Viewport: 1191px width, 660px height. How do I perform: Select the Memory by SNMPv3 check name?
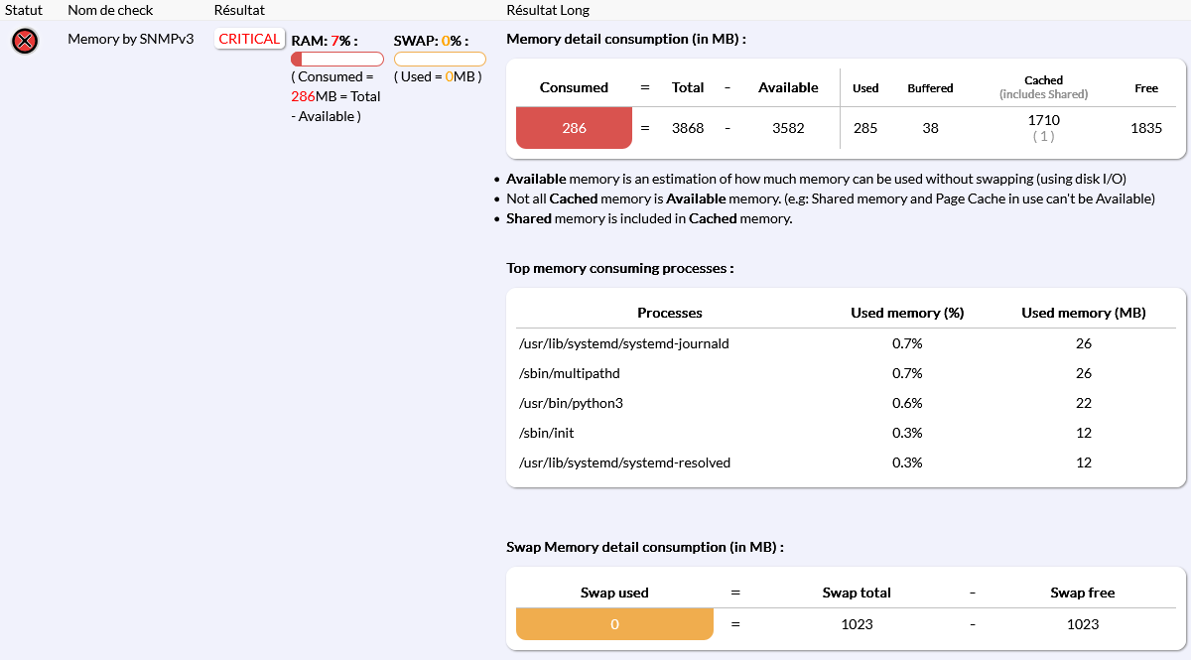pyautogui.click(x=130, y=39)
